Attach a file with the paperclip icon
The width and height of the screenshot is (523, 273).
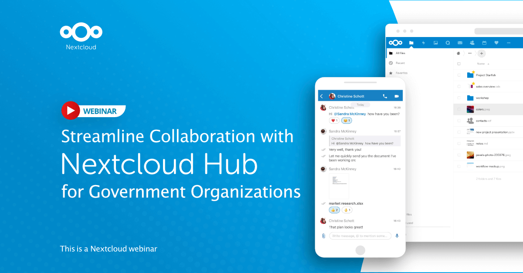pyautogui.click(x=323, y=236)
